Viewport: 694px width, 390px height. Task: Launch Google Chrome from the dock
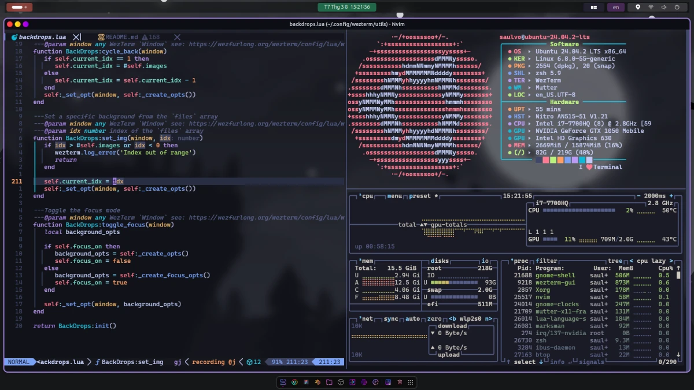[x=294, y=382]
